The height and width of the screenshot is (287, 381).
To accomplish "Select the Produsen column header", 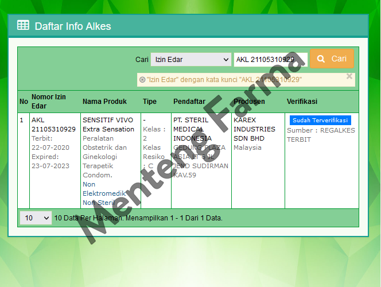I will tap(249, 102).
